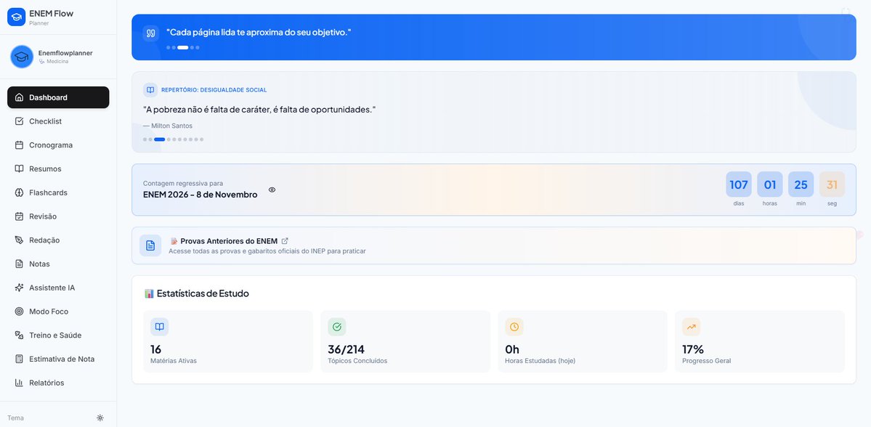
Task: Open Flashcards via its sidebar icon
Action: (19, 192)
